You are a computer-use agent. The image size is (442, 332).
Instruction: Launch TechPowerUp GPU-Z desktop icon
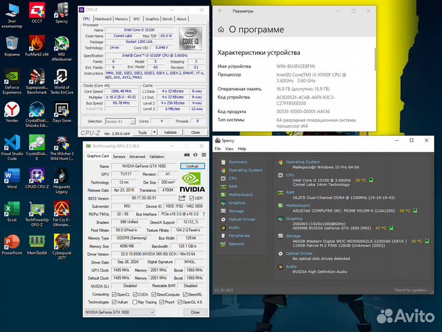[x=37, y=214]
